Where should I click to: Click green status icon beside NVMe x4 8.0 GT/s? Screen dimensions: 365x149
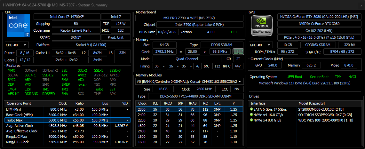pyautogui.click(x=251, y=120)
